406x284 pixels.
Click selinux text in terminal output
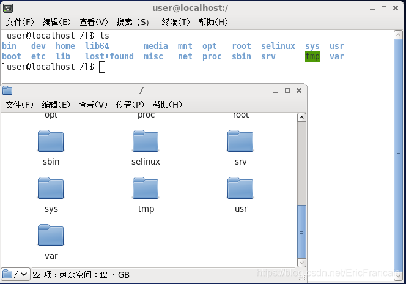click(278, 46)
